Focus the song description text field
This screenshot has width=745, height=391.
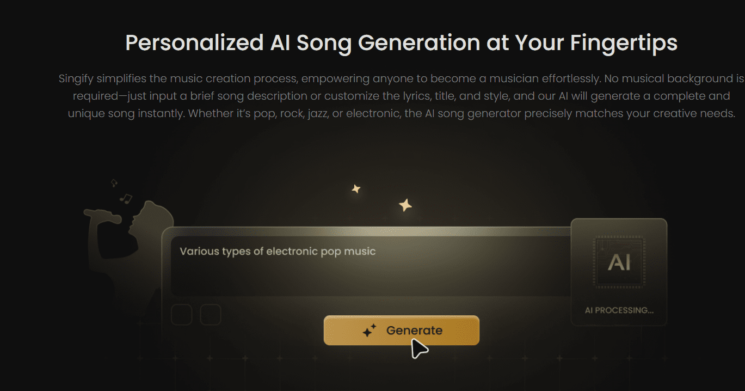coord(370,267)
